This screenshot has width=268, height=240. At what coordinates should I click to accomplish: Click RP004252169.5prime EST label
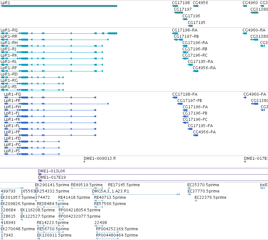coord(117,229)
